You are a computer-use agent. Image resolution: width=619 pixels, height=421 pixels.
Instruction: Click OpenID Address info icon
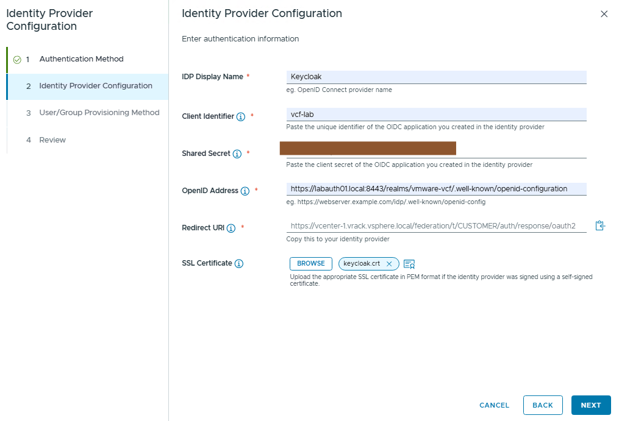pos(245,191)
